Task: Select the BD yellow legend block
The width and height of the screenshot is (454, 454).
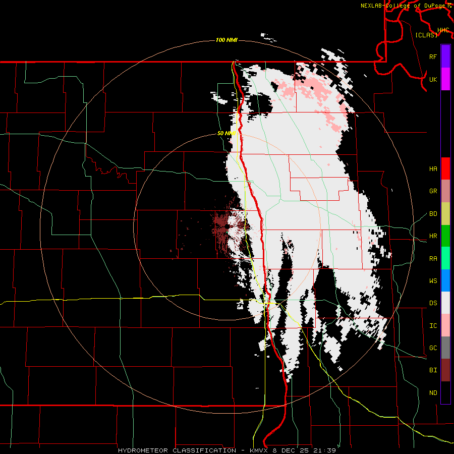Action: click(445, 214)
